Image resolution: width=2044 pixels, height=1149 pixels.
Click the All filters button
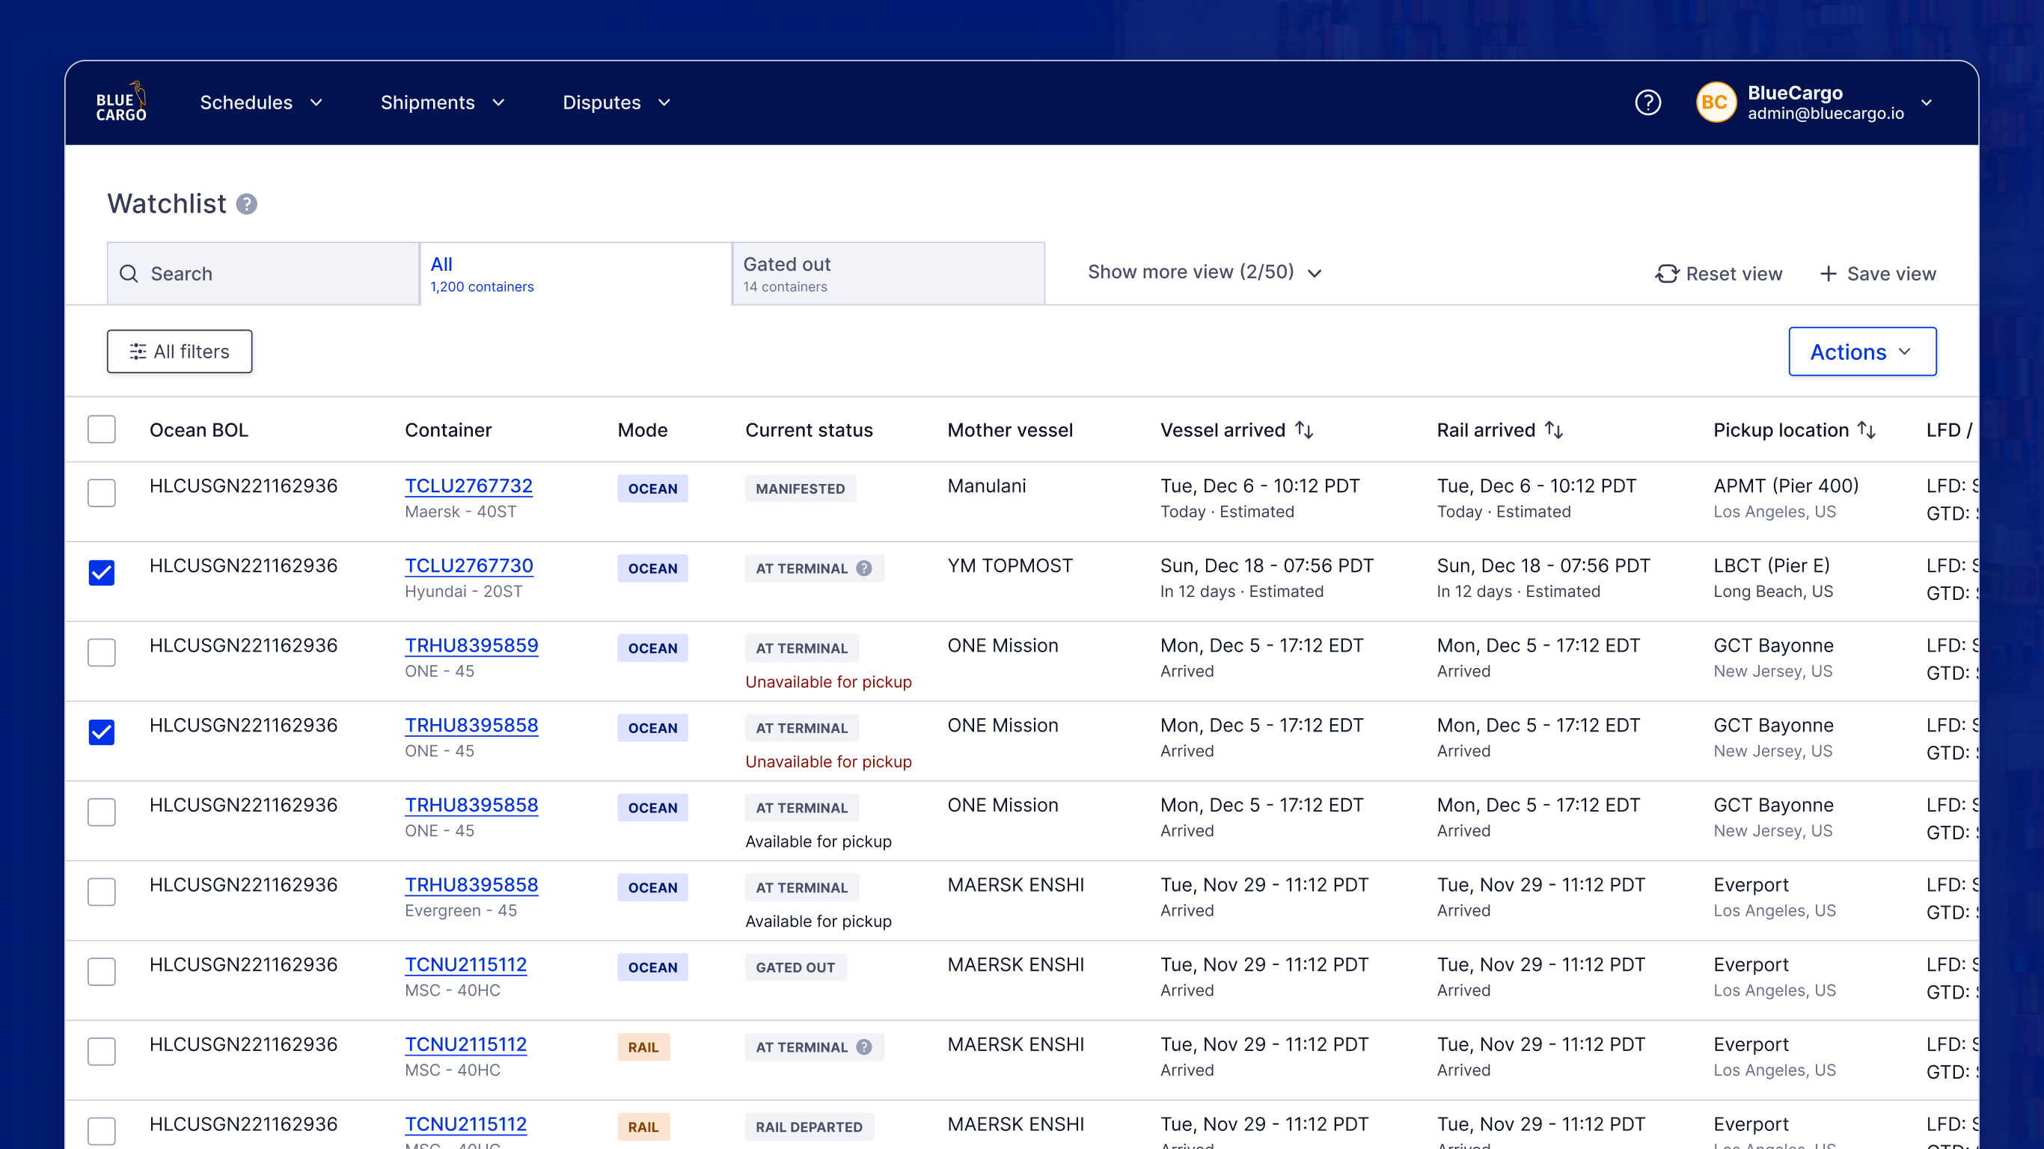[x=180, y=352]
